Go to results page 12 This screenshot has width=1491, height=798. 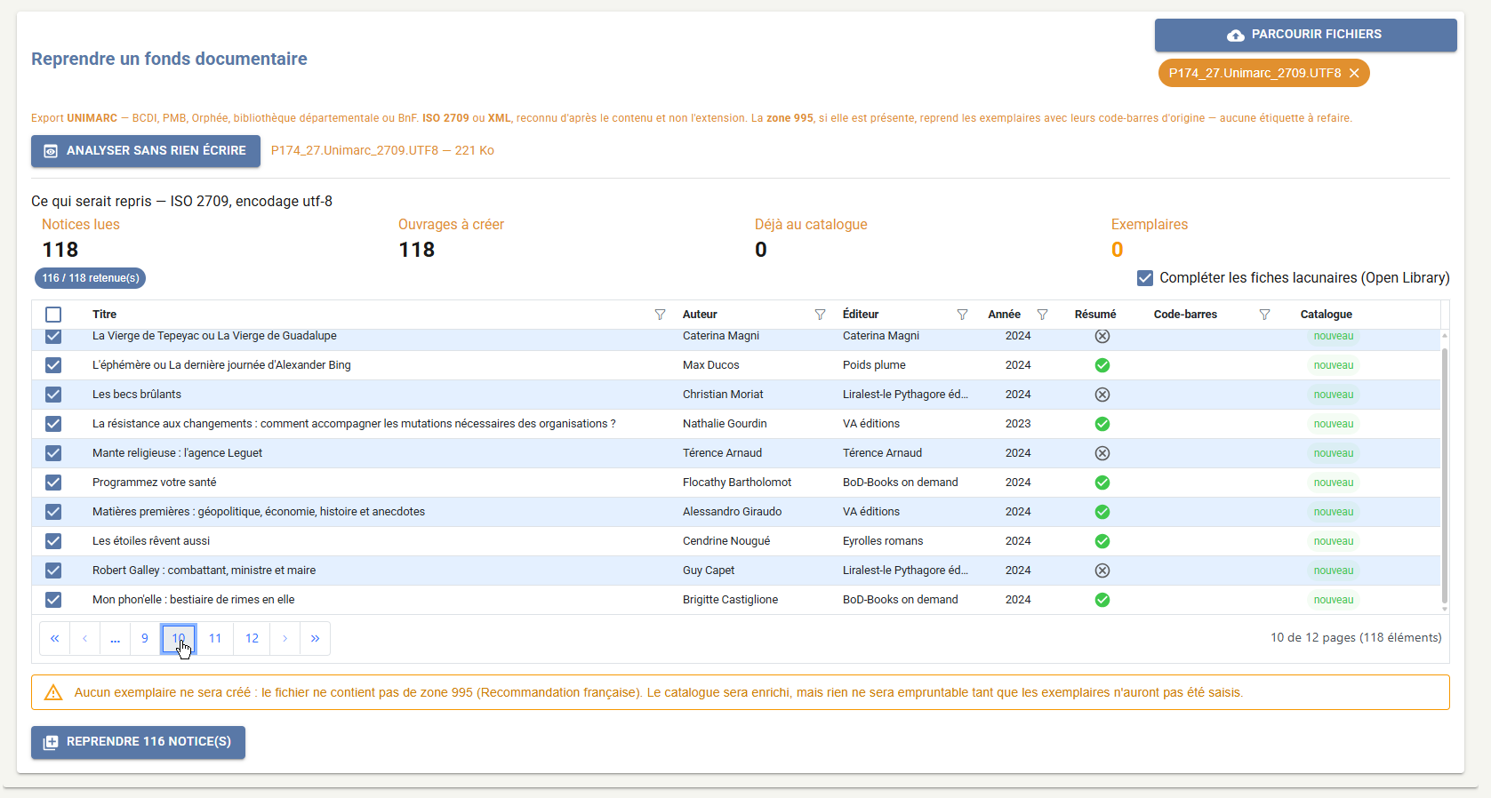(x=252, y=638)
